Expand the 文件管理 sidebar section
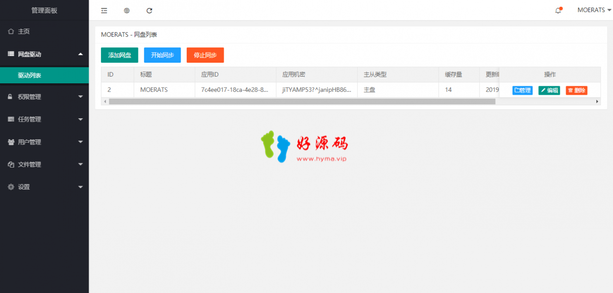613x293 pixels. tap(44, 164)
